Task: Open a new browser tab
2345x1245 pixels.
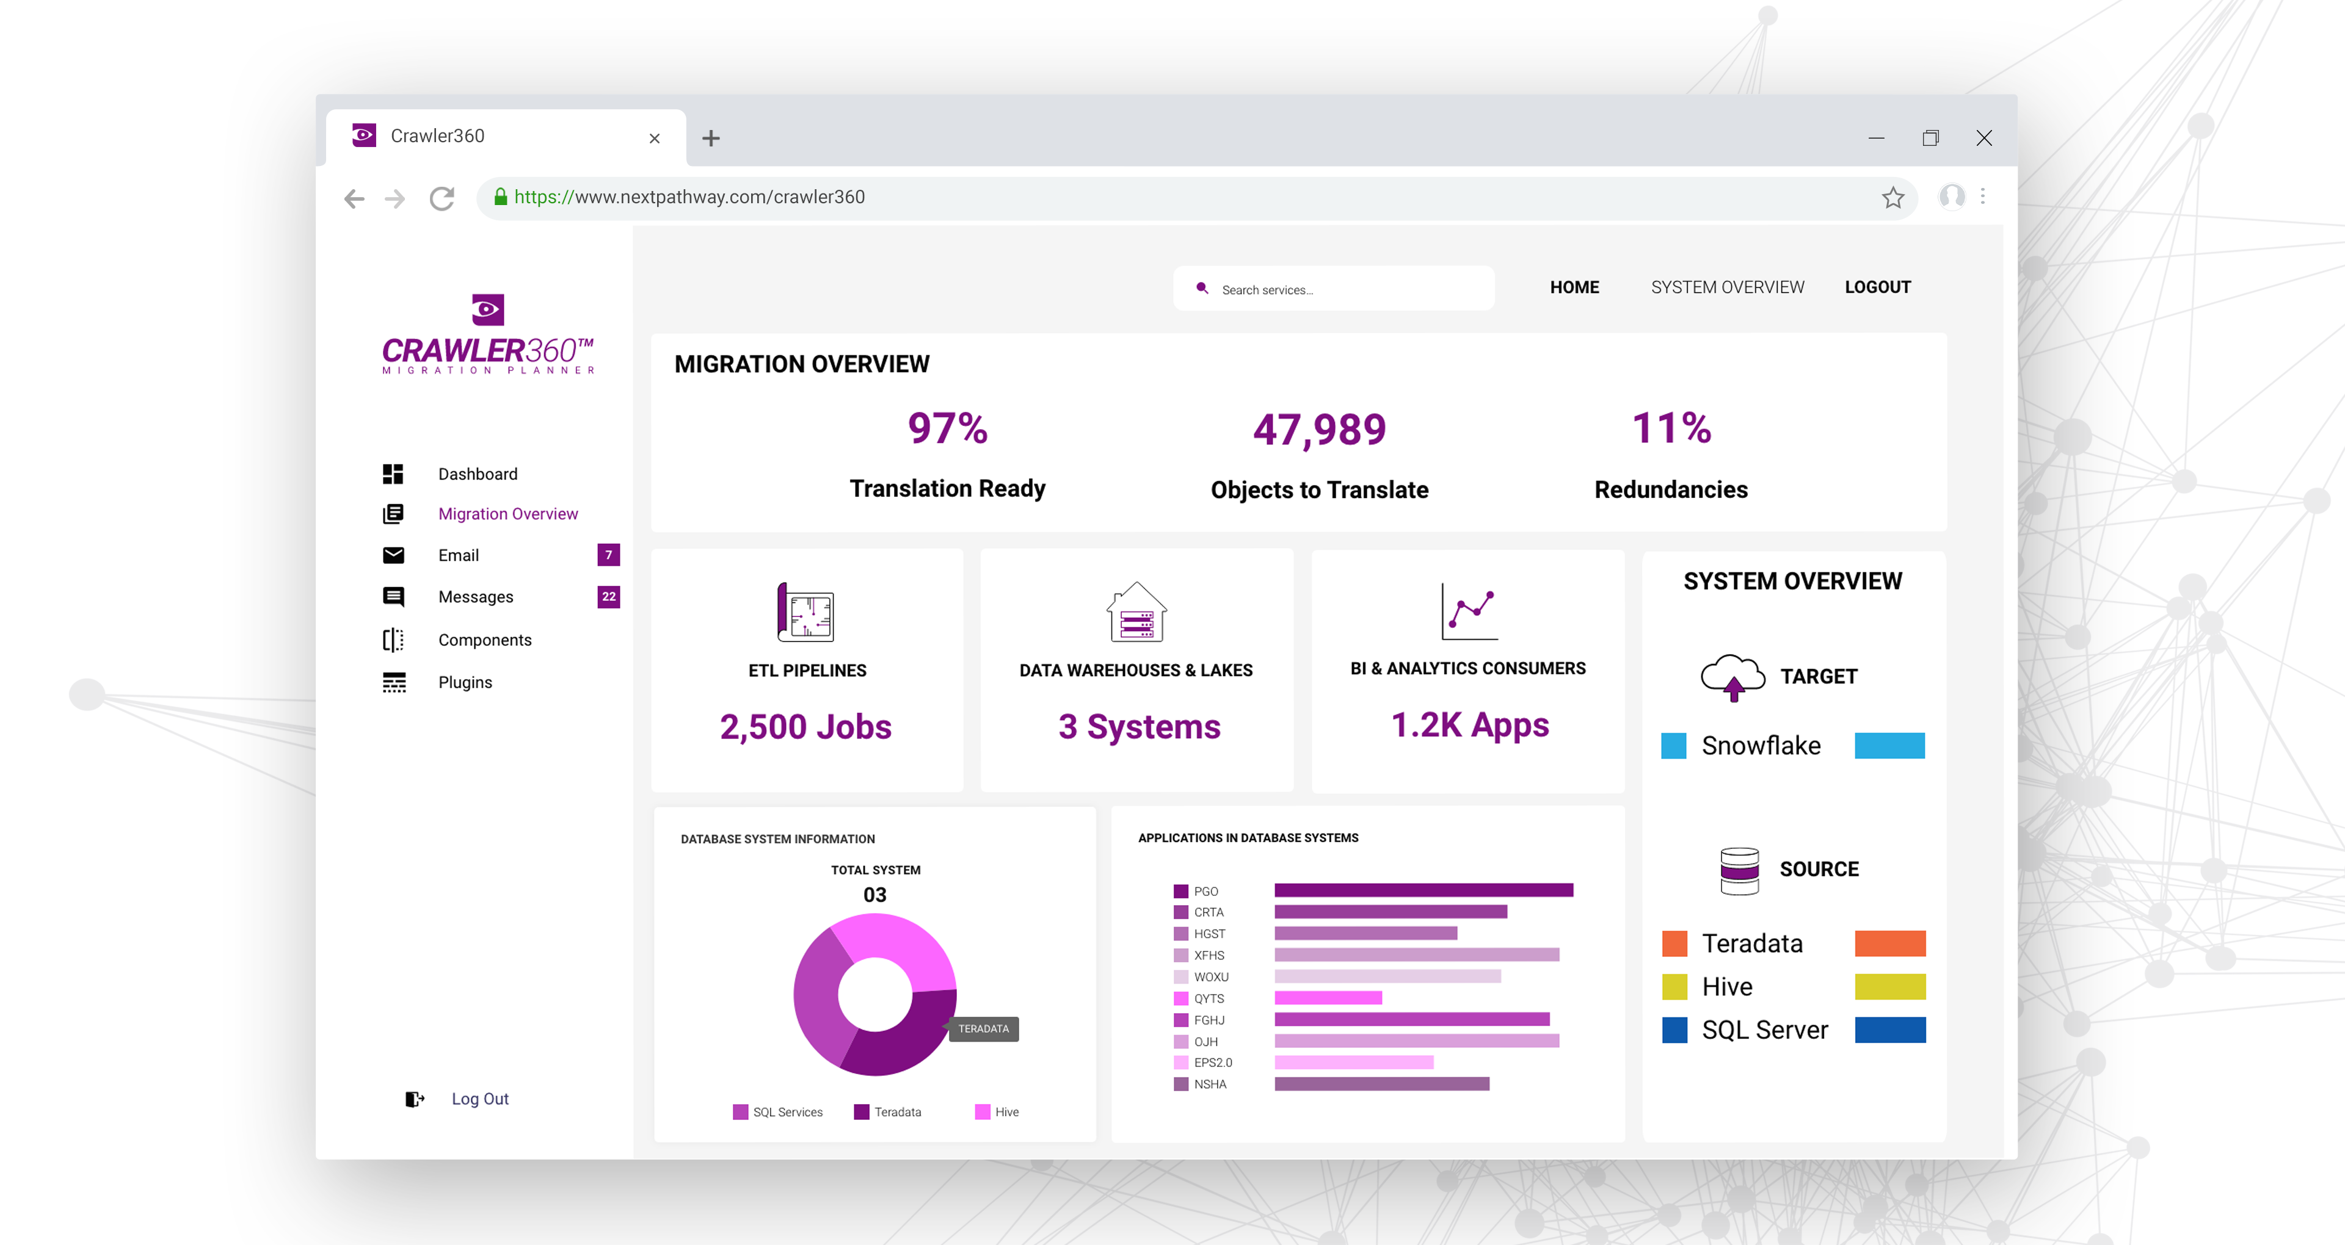Action: [711, 139]
